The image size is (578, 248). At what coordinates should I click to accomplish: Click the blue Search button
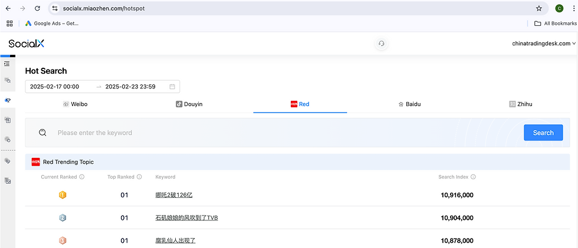coord(543,133)
